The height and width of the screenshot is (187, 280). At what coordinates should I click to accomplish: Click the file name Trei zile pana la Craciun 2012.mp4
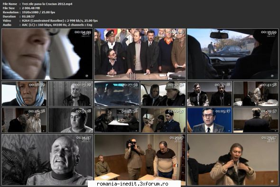pyautogui.click(x=47, y=4)
